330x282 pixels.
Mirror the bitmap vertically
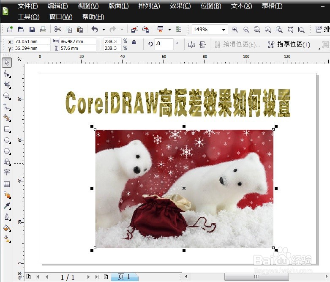click(x=202, y=44)
